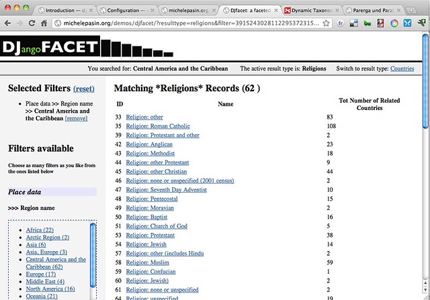430x300 pixels.
Task: Open a new tab with the plus button
Action: (x=411, y=11)
